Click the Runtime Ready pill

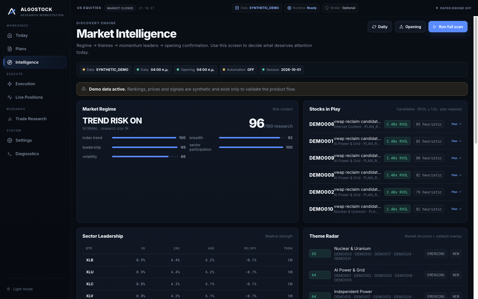click(x=302, y=8)
